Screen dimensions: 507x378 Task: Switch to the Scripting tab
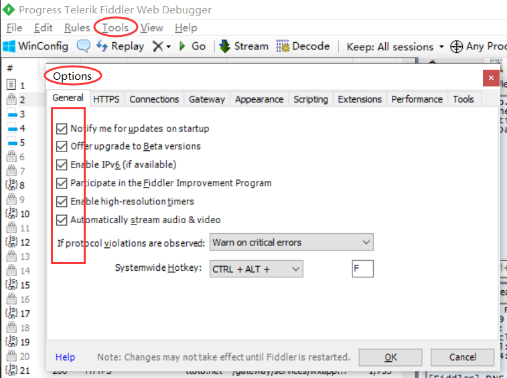311,99
